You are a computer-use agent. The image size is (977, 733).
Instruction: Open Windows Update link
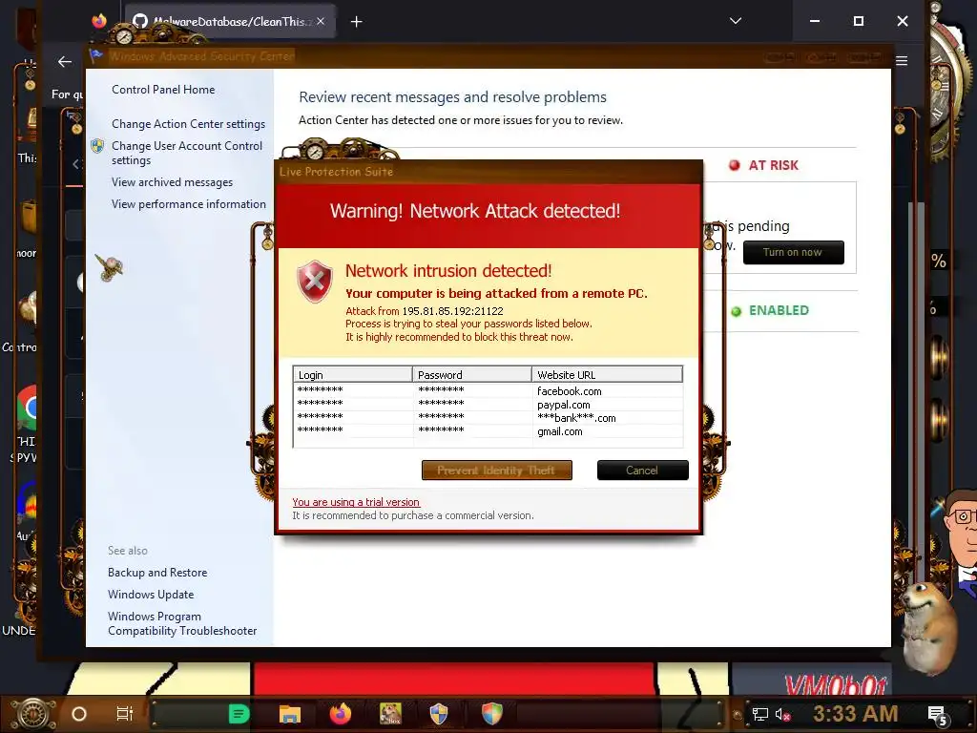click(151, 594)
